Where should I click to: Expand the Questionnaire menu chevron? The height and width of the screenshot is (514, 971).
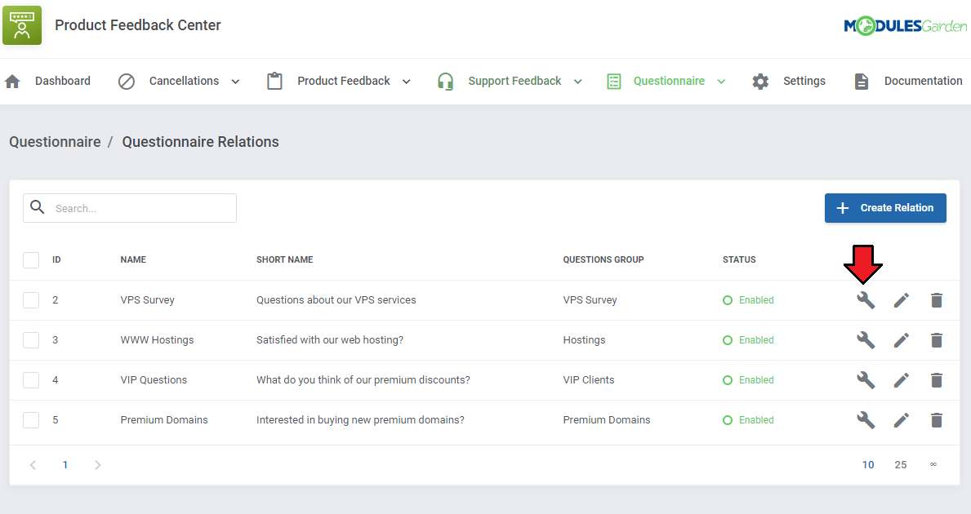[721, 82]
